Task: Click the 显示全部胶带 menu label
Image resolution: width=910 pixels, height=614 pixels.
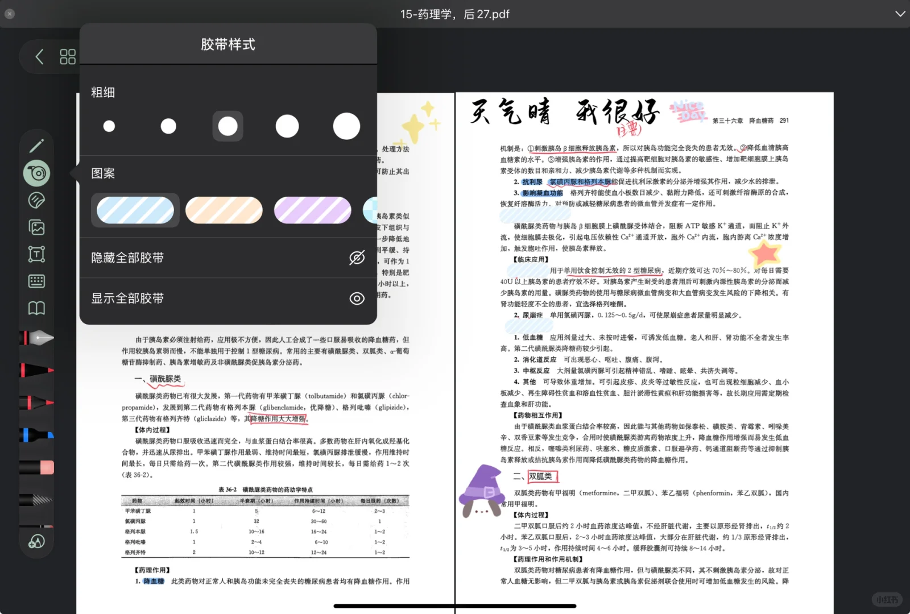Action: click(x=127, y=298)
